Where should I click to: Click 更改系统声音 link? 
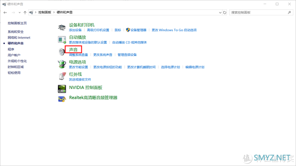pyautogui.click(x=103, y=55)
